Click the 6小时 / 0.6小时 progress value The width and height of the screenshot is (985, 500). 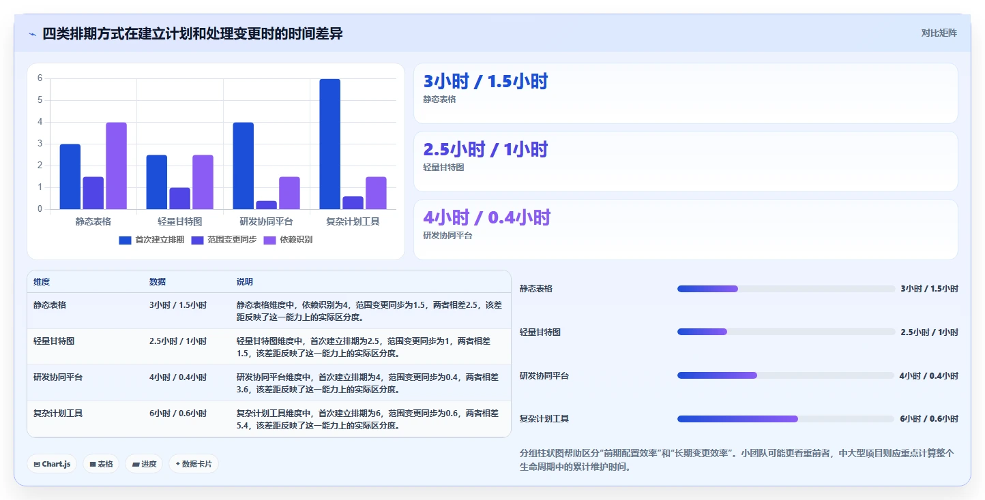(929, 419)
